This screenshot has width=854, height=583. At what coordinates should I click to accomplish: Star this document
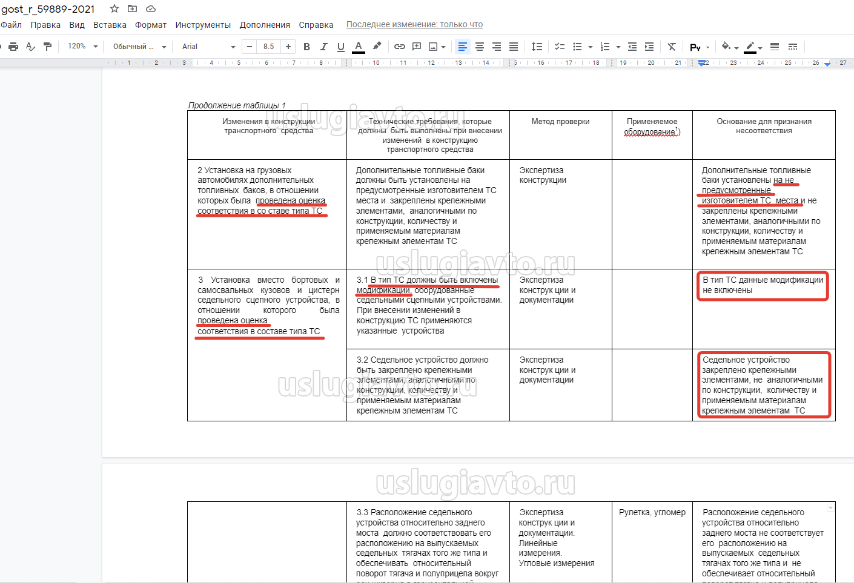pyautogui.click(x=114, y=8)
